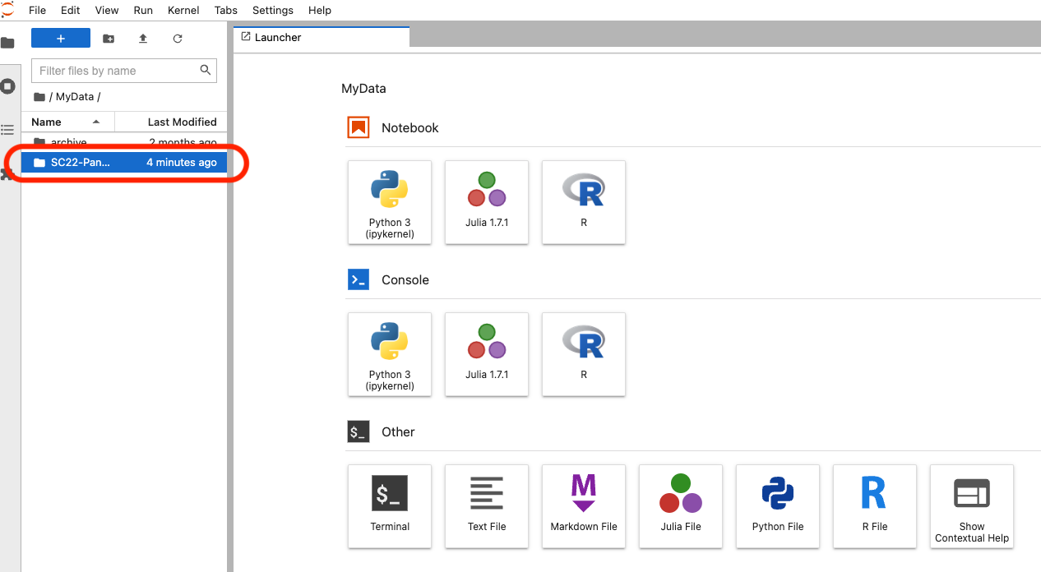Open a new Terminal

coord(390,506)
